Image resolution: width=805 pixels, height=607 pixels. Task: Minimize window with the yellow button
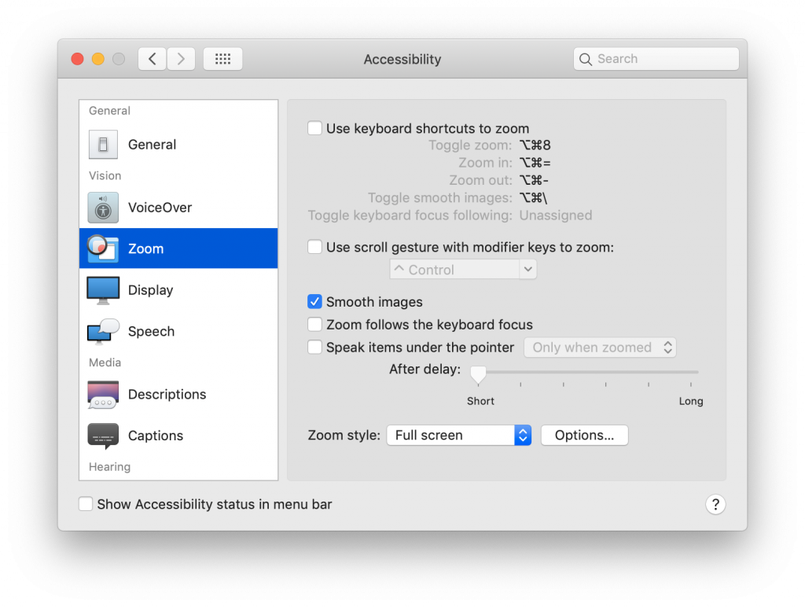pyautogui.click(x=98, y=59)
